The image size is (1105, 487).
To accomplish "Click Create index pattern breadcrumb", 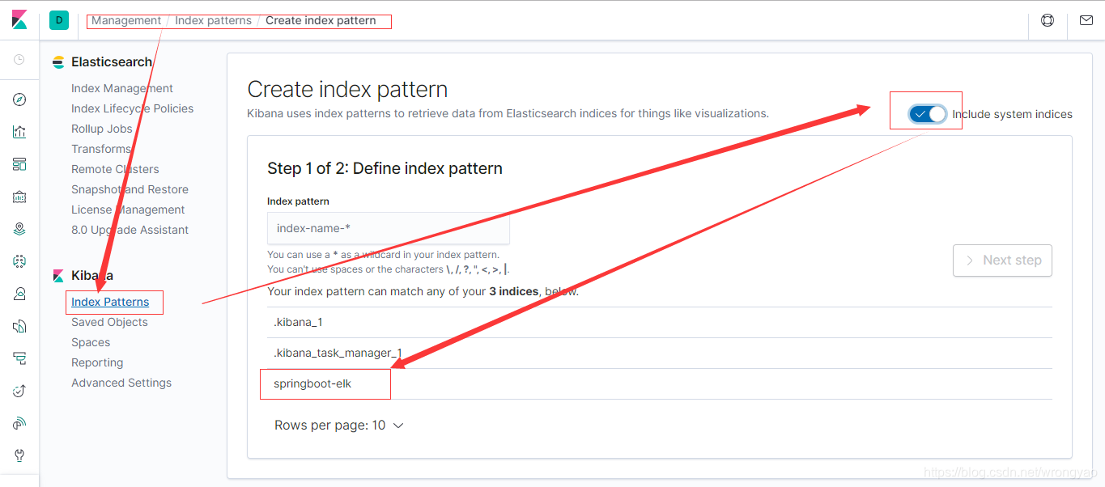I will click(x=321, y=20).
